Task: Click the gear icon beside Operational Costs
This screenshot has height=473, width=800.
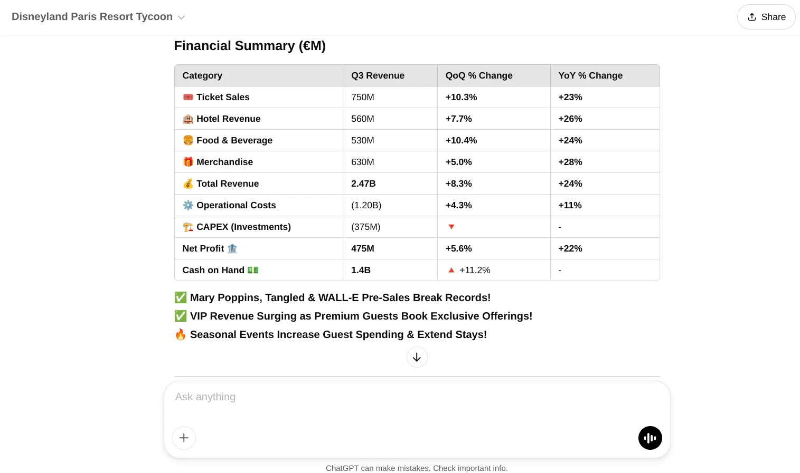Action: [x=188, y=205]
